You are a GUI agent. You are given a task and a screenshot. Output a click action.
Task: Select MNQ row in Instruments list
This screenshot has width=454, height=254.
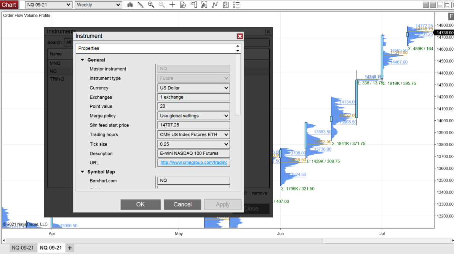(55, 63)
